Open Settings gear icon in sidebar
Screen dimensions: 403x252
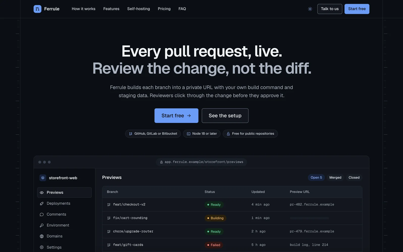click(42, 247)
